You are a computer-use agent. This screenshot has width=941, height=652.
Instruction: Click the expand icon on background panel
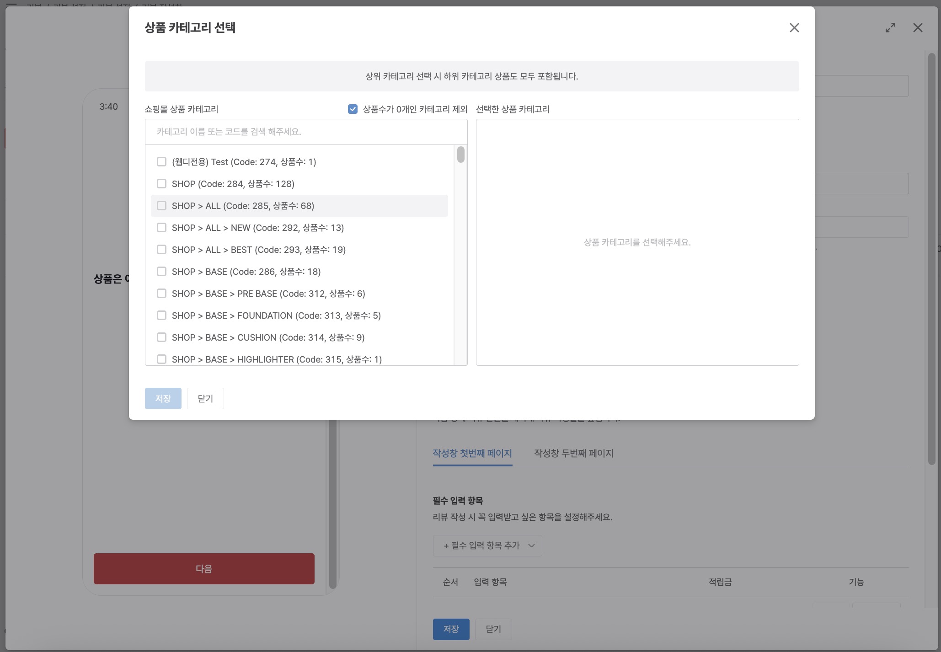click(x=890, y=28)
